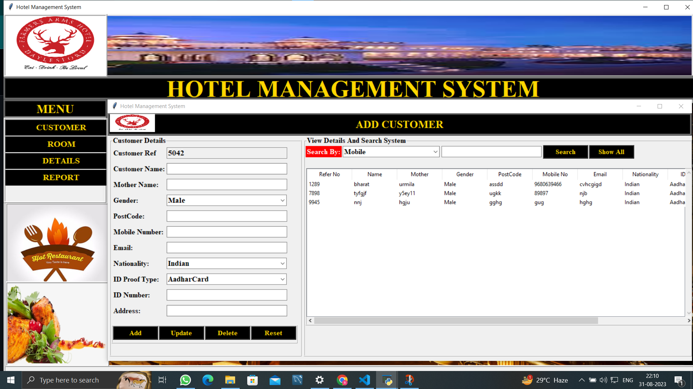
Task: Open the CUSTOMER menu section
Action: point(61,127)
